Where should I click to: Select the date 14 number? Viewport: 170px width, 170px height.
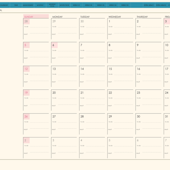[82, 69]
